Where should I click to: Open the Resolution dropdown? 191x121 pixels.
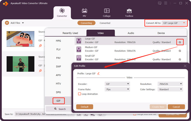[x=170, y=84]
